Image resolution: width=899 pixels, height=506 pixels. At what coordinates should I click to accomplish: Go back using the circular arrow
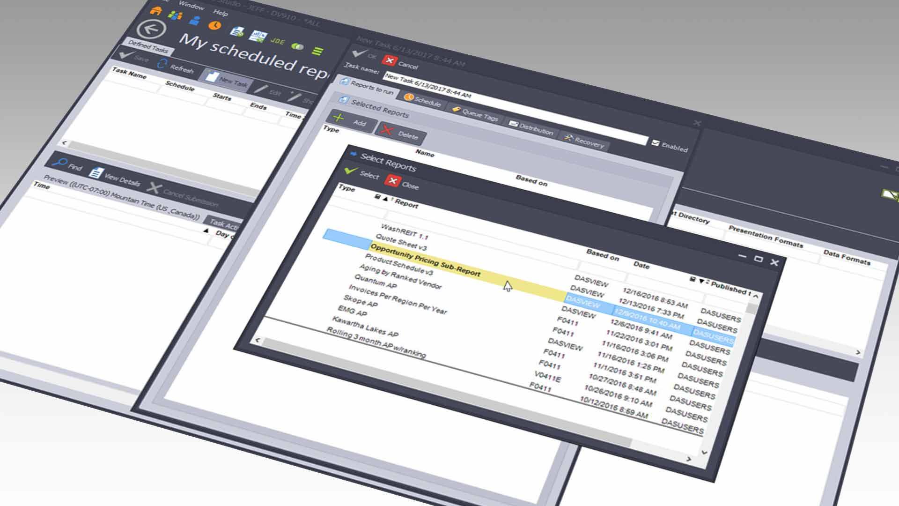point(151,29)
